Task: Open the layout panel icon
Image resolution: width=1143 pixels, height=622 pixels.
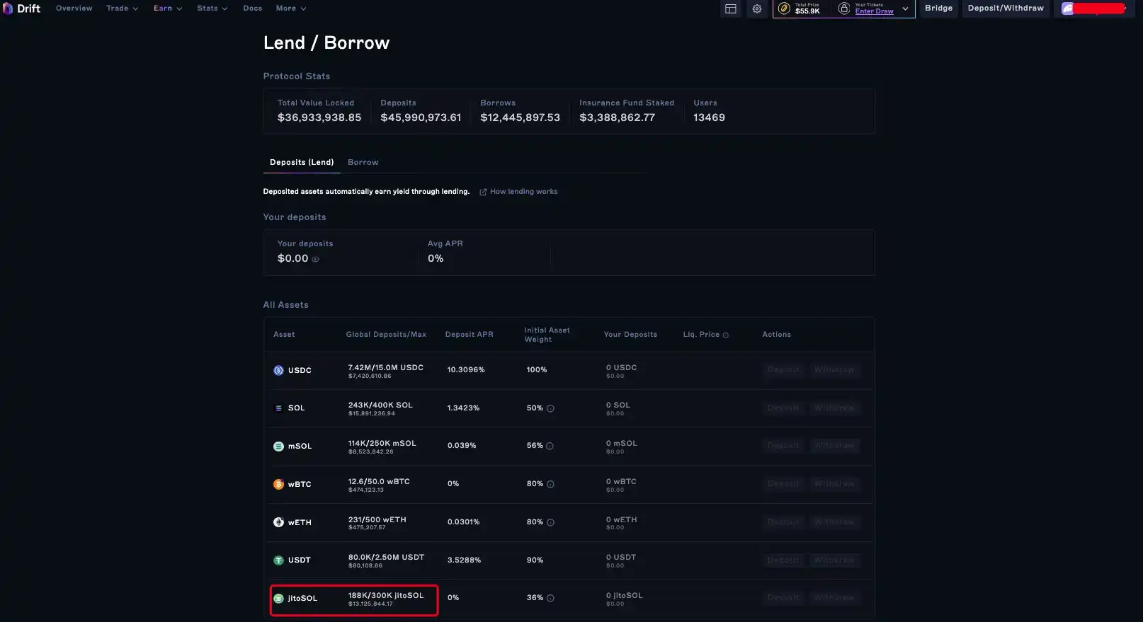Action: [x=731, y=8]
